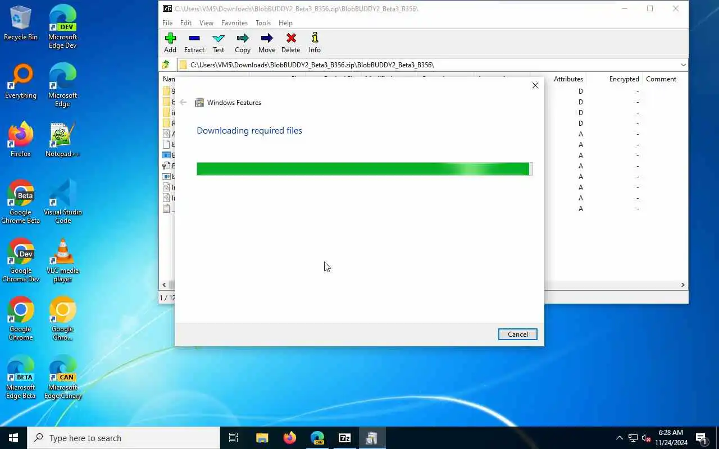Select Microsoft Edge Dev desktop icon

click(x=62, y=27)
